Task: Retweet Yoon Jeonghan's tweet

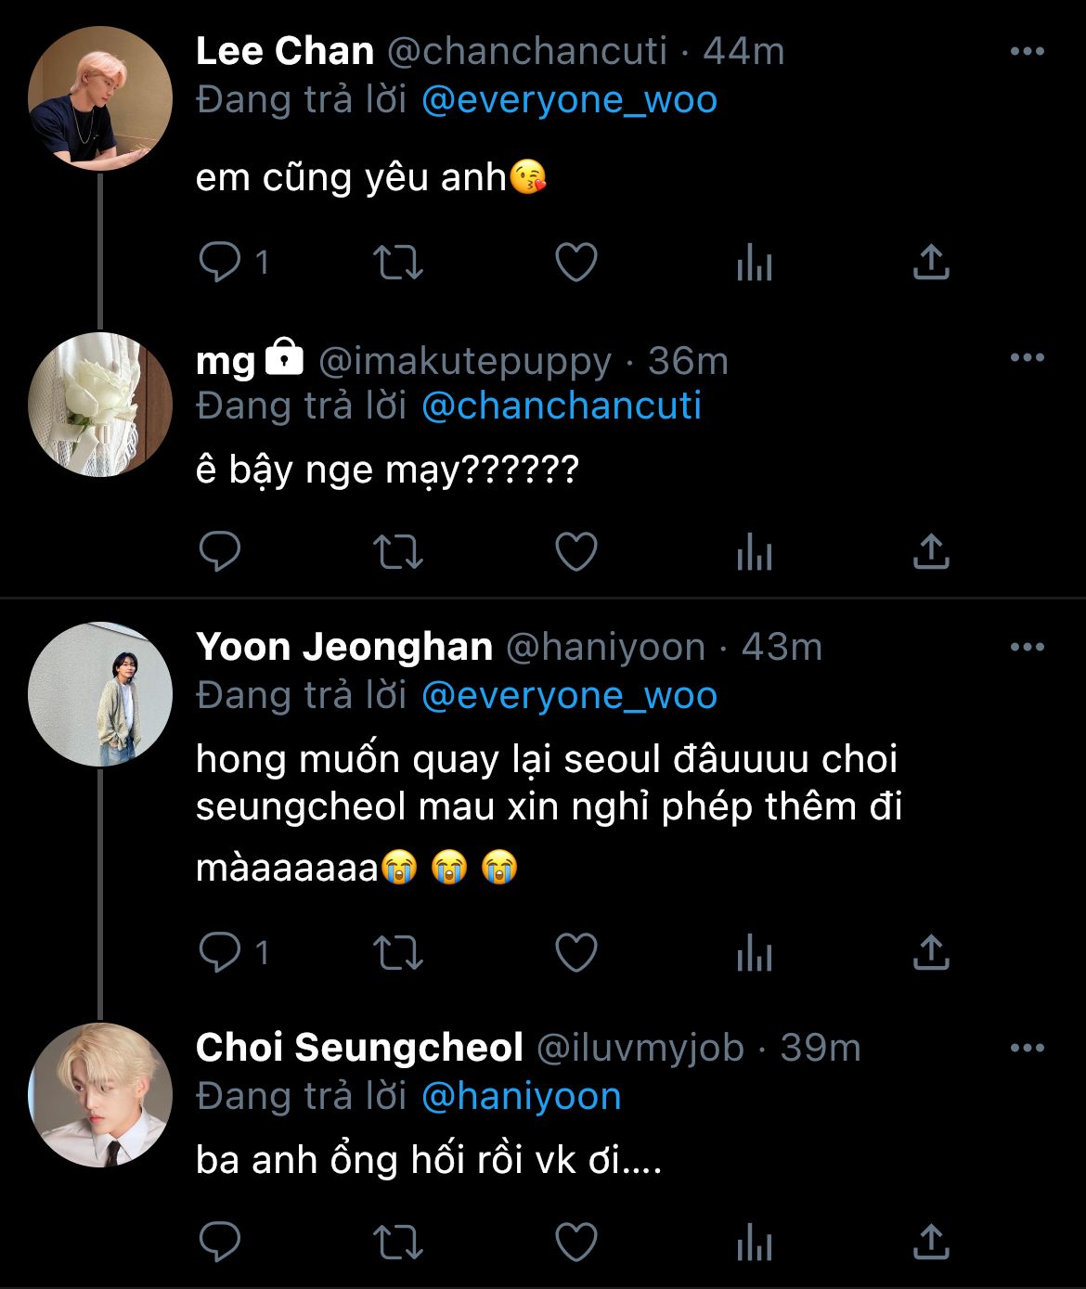Action: point(397,952)
